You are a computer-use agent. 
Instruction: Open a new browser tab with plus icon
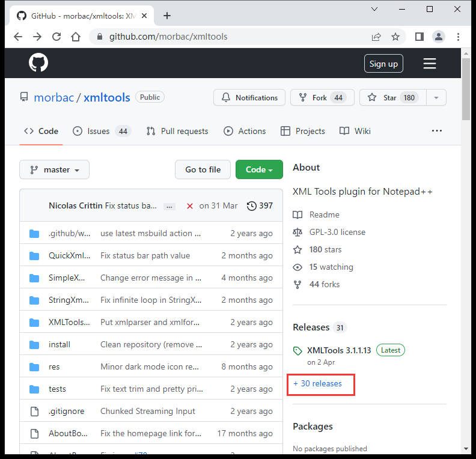167,16
